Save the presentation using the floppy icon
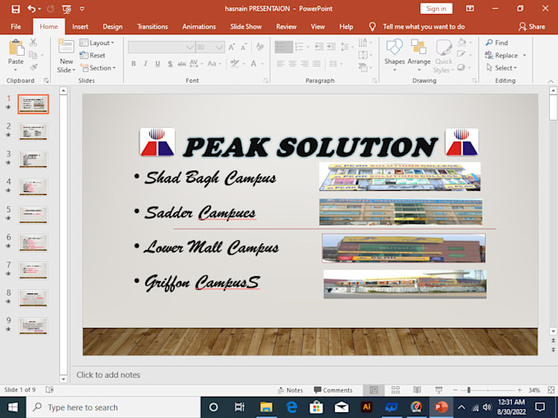The image size is (558, 418). [x=16, y=9]
